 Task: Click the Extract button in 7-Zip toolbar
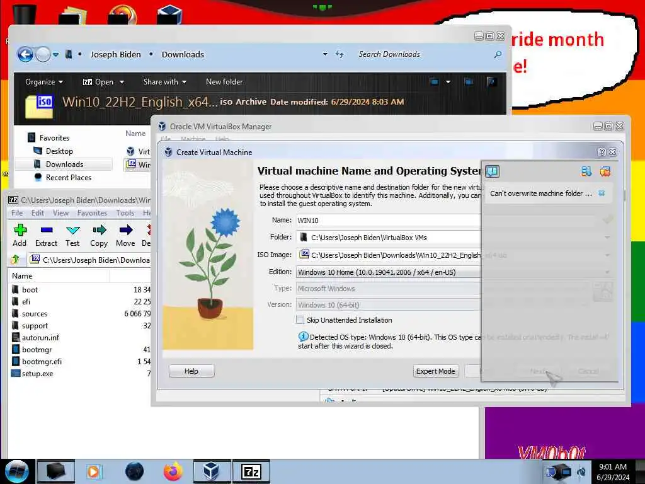tap(46, 236)
